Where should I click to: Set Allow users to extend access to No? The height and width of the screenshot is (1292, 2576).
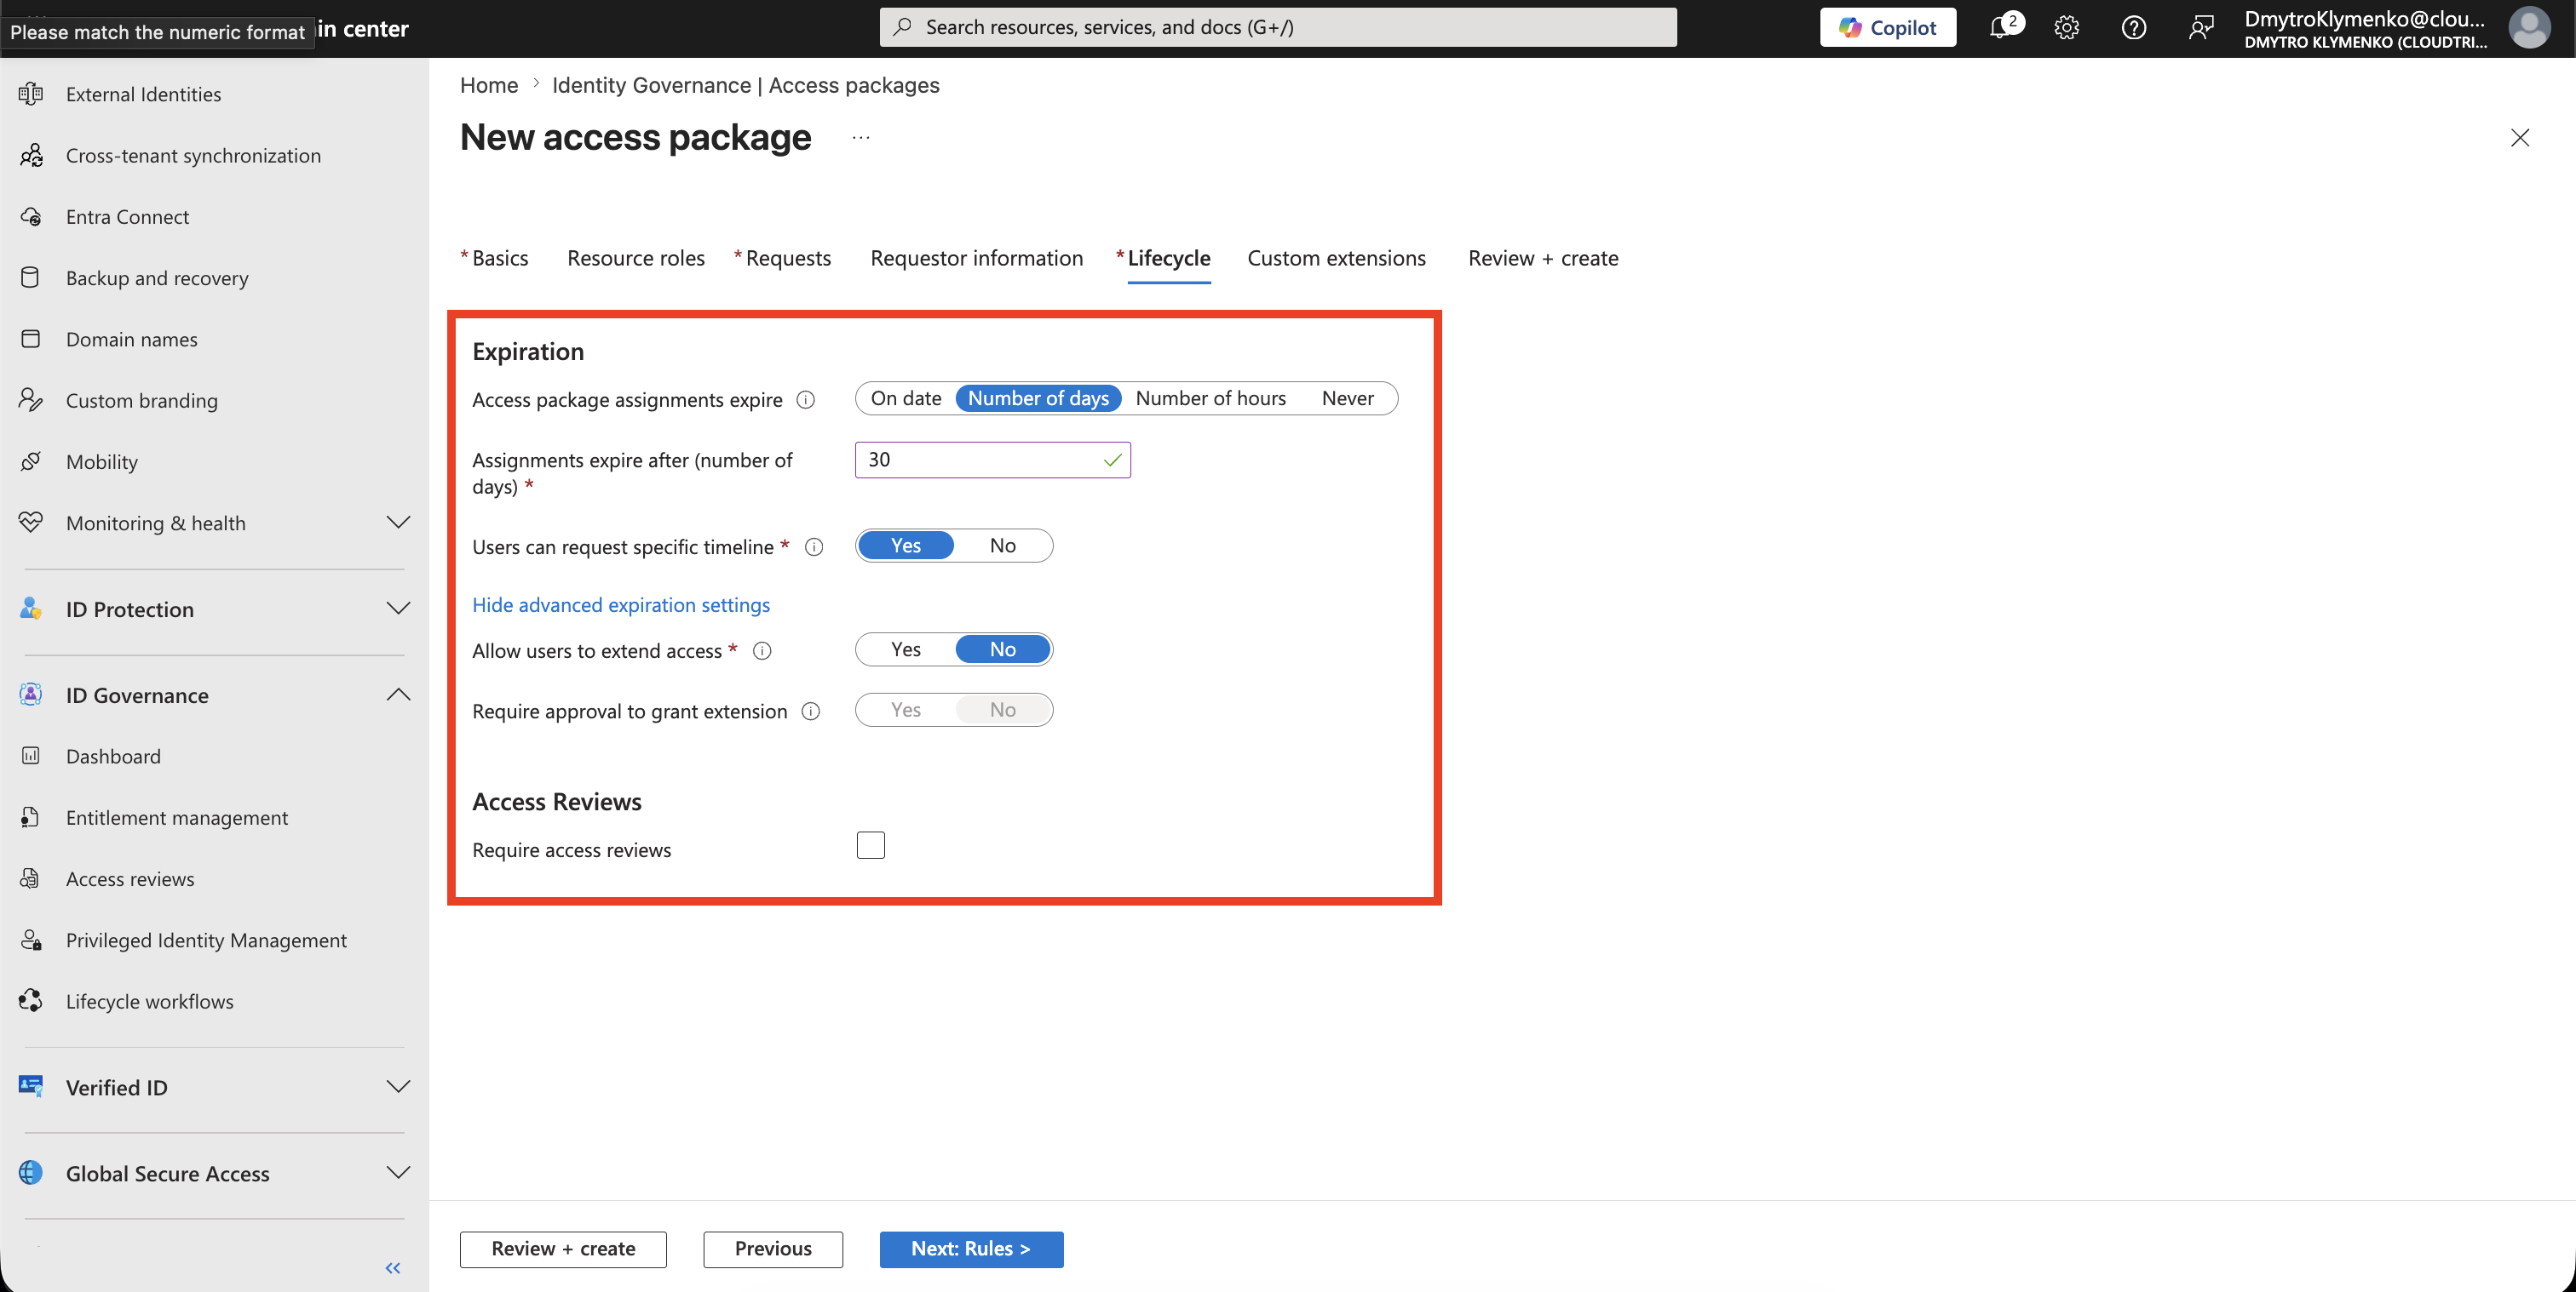[x=1003, y=649]
